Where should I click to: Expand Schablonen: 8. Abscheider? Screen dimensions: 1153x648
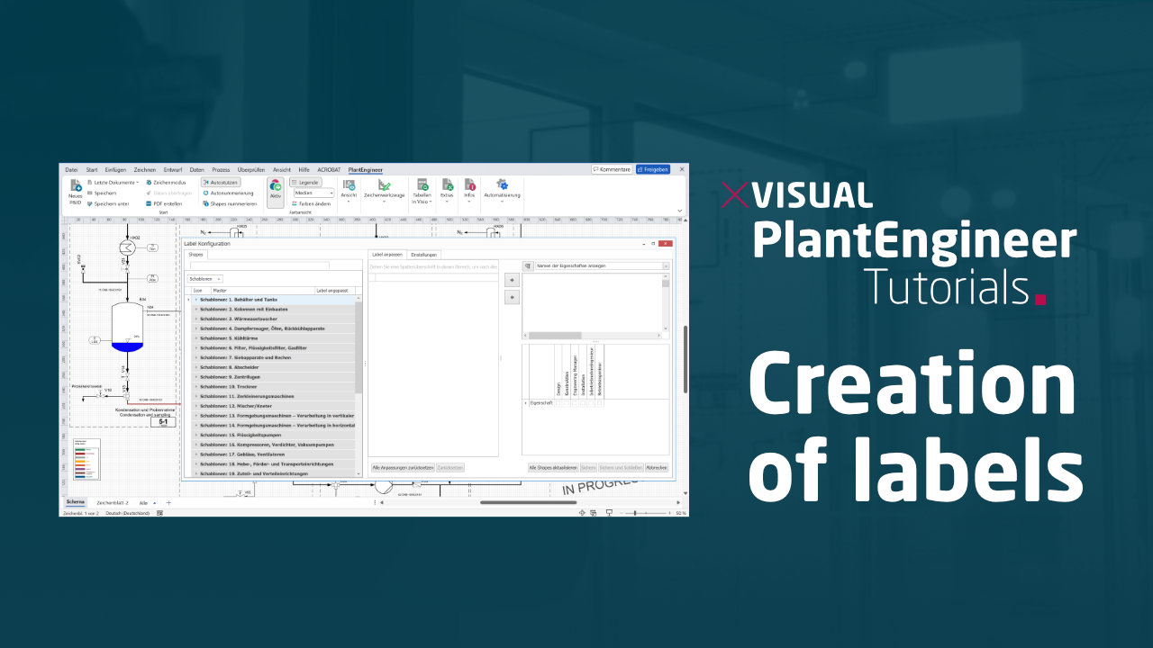point(196,367)
